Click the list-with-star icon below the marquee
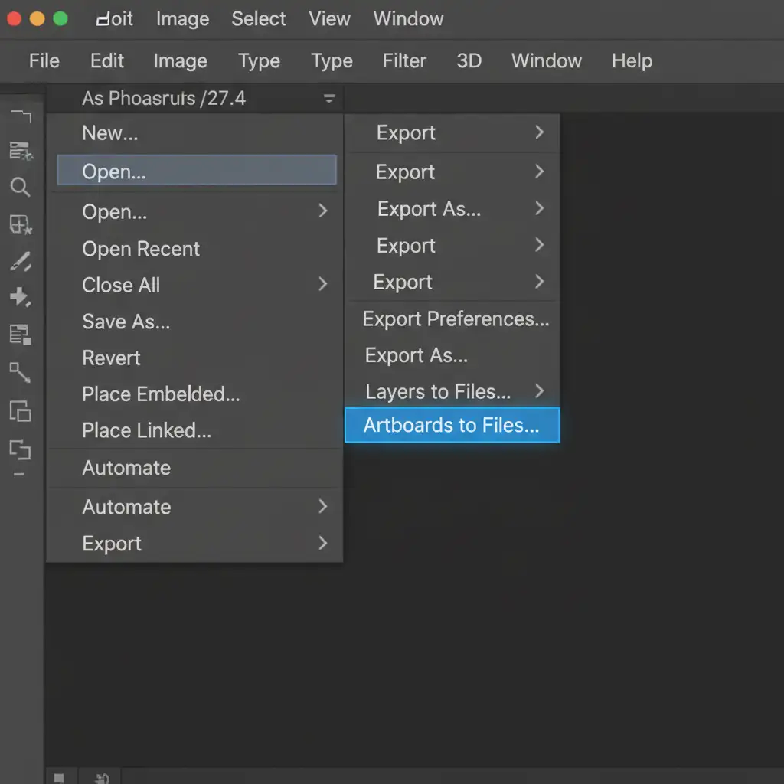The width and height of the screenshot is (784, 784). click(x=21, y=151)
